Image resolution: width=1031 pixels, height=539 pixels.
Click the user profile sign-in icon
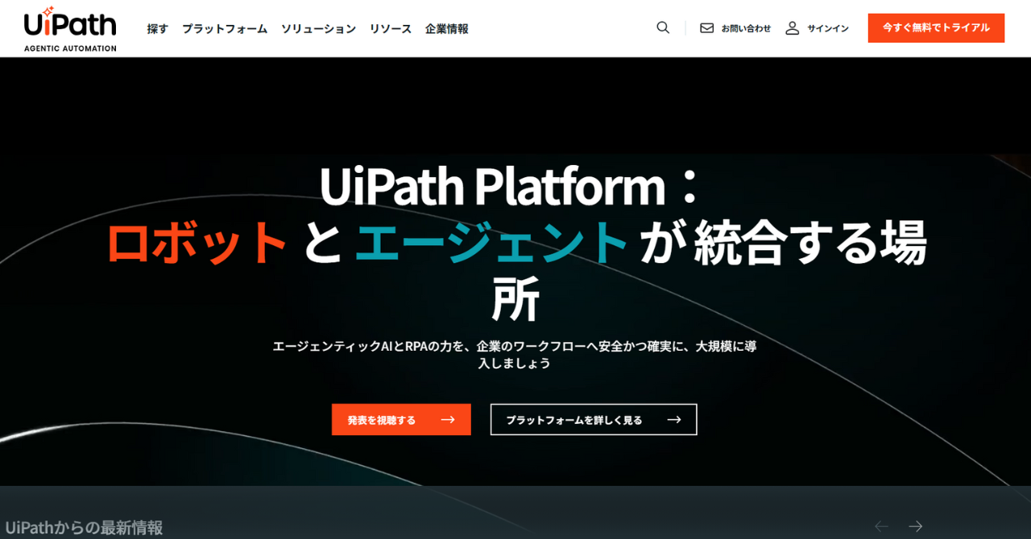click(x=793, y=28)
